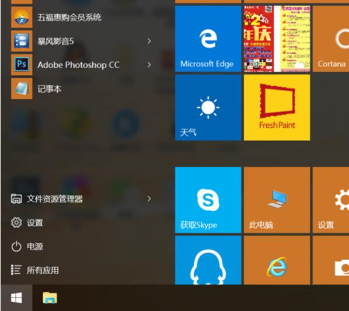
Task: Open the 五福惠购会员系统 app icon
Action: (22, 18)
